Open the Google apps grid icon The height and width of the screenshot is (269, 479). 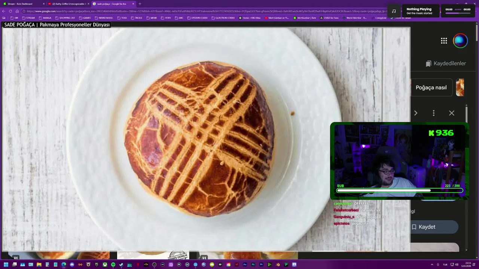tap(444, 41)
